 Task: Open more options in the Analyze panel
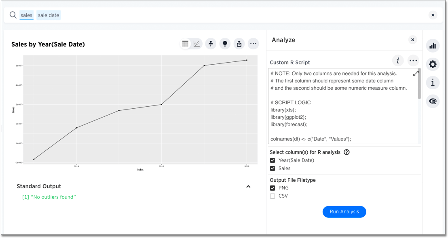413,60
